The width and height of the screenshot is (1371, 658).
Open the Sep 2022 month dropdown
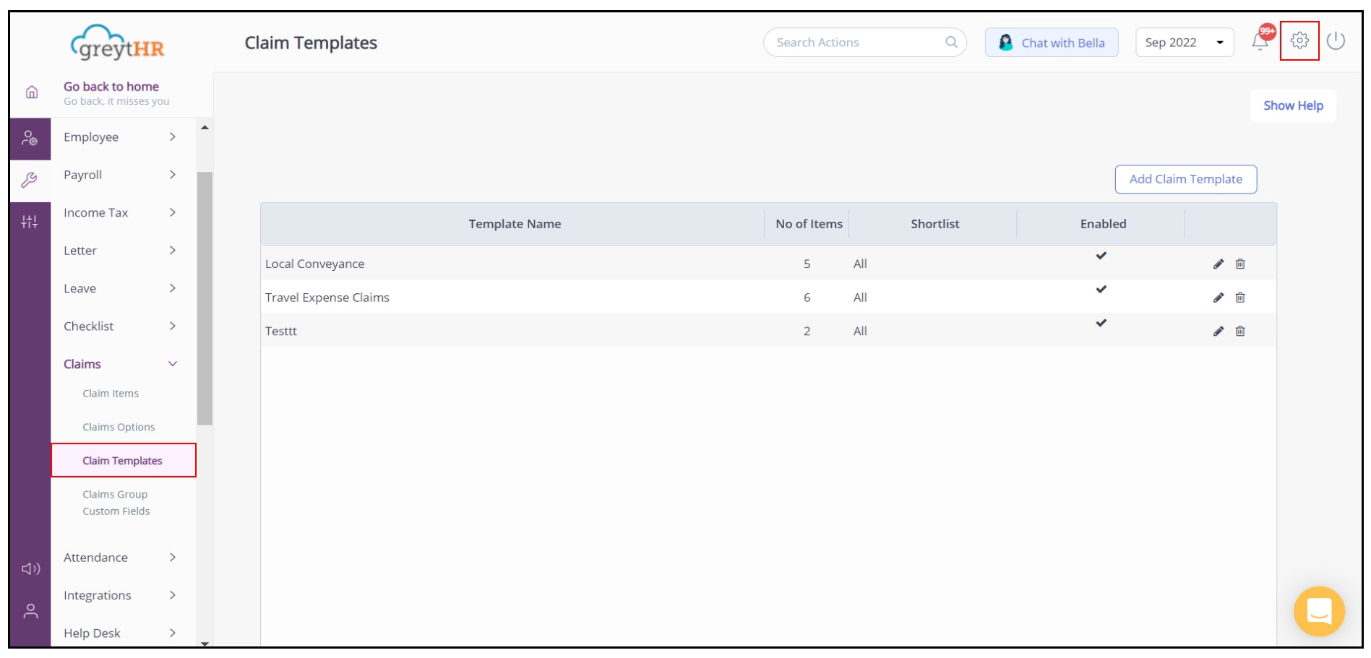[x=1184, y=42]
